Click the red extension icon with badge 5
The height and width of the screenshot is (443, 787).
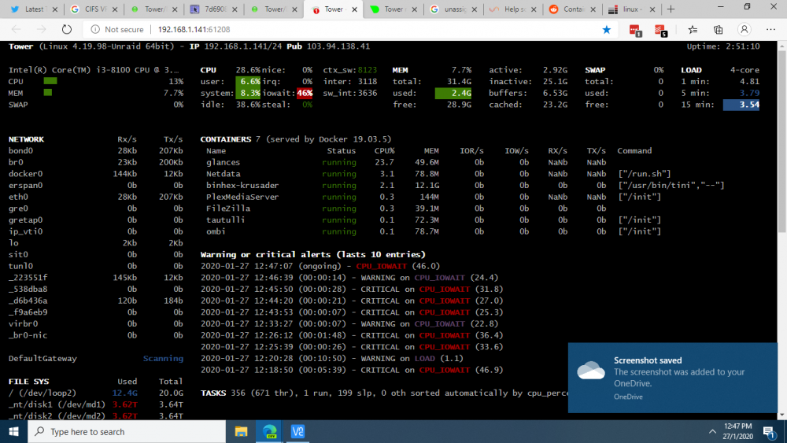coord(660,31)
